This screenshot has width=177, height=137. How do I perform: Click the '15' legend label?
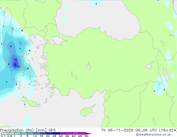click(41, 136)
